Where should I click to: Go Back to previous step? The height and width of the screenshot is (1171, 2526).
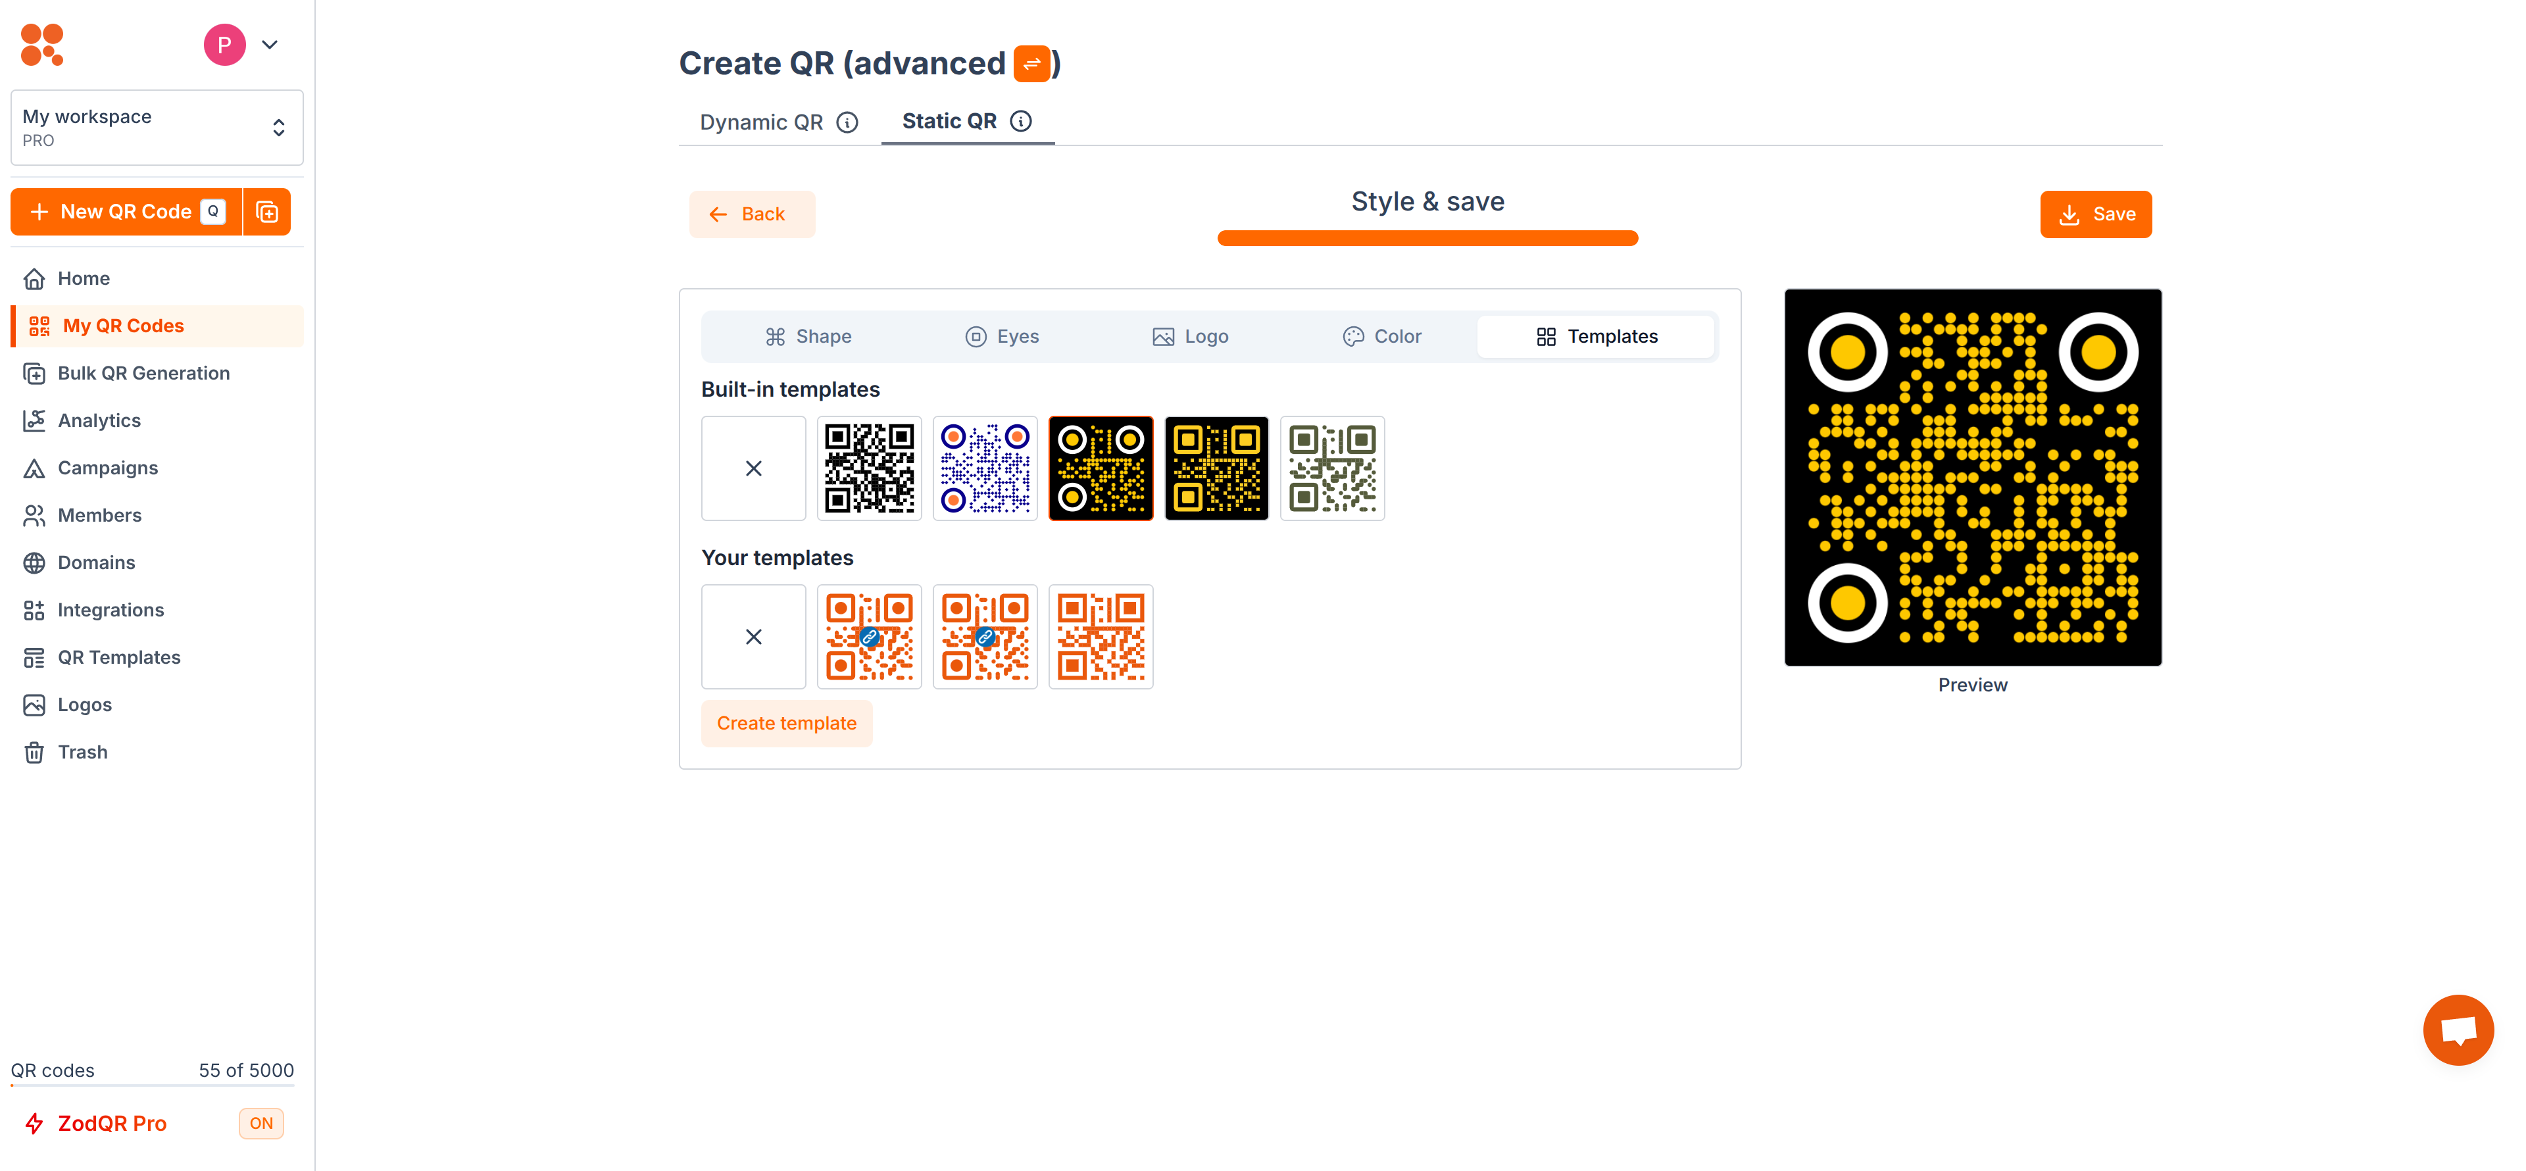point(752,214)
